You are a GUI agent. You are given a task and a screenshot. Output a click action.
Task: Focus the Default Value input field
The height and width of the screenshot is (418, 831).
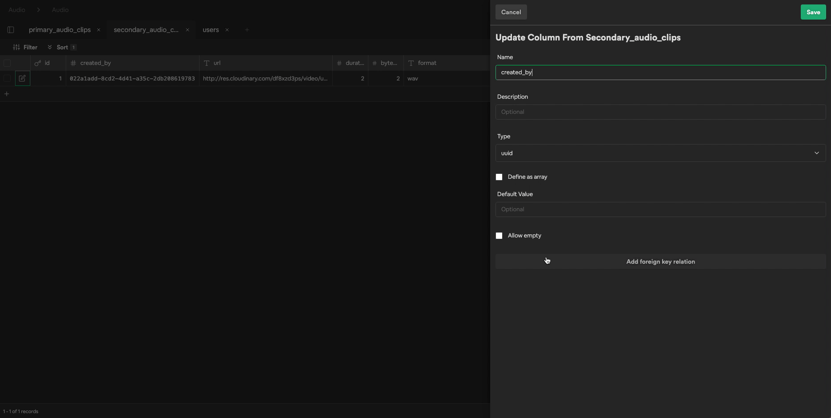pyautogui.click(x=660, y=209)
